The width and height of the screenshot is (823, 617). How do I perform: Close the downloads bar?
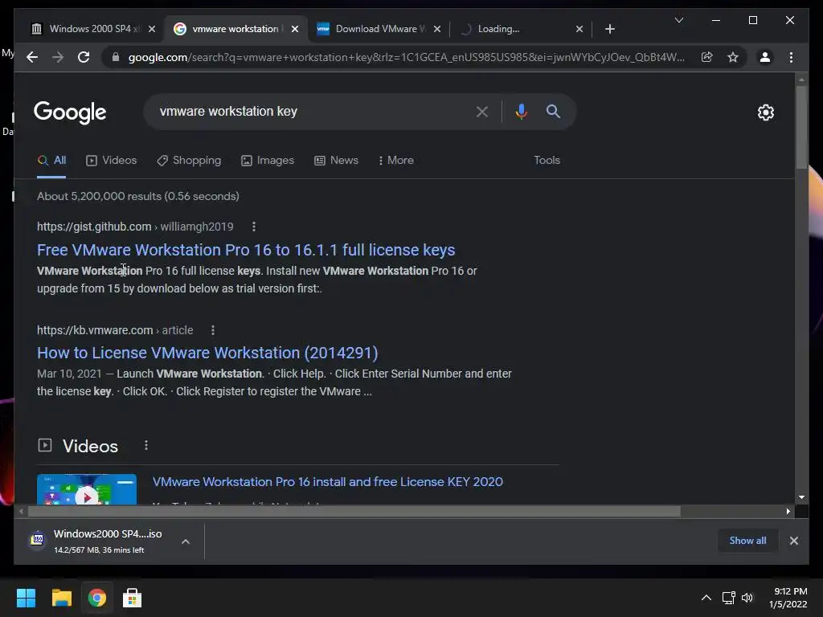(793, 541)
